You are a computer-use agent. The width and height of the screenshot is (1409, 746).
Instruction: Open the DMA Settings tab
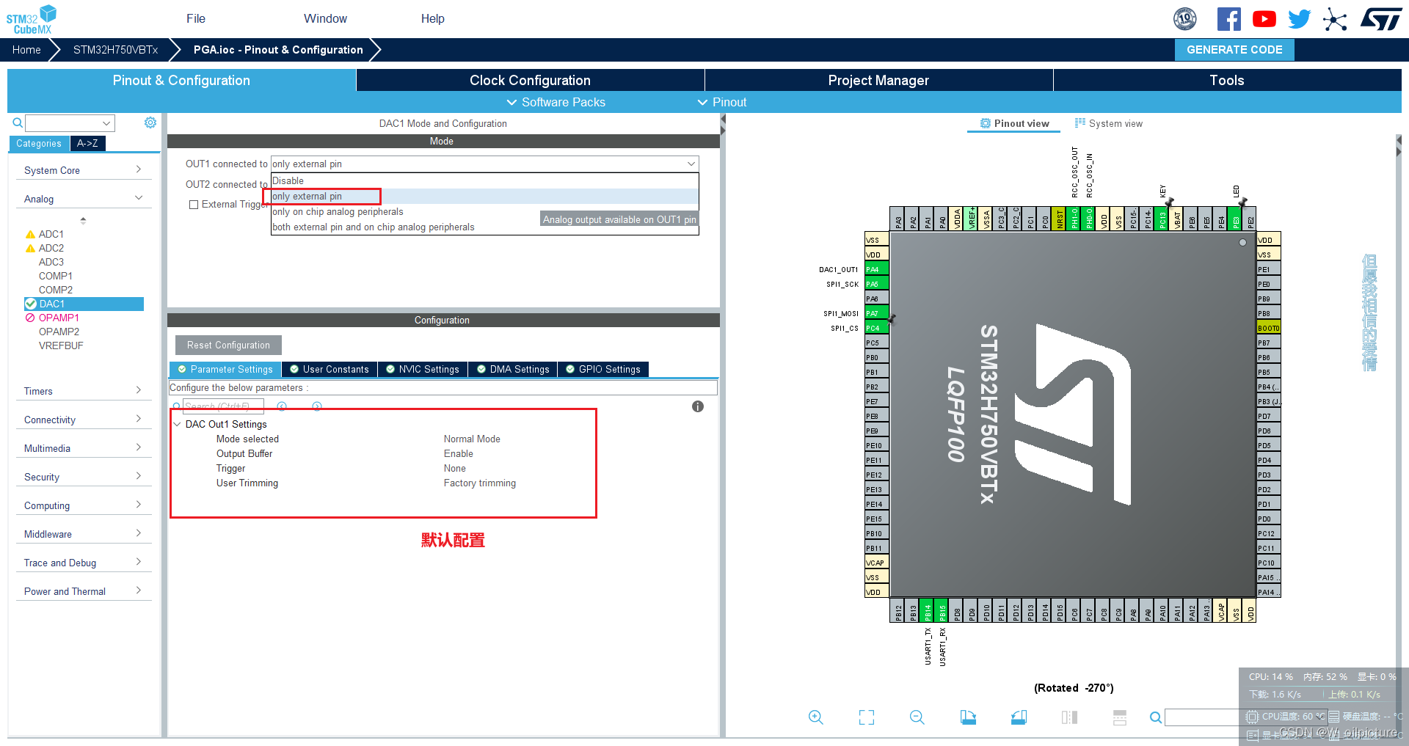point(513,369)
